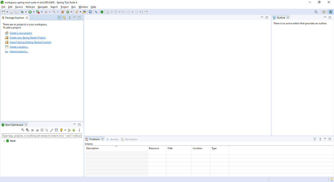
Task: Launch last run with Coverage
Action: point(38,12)
